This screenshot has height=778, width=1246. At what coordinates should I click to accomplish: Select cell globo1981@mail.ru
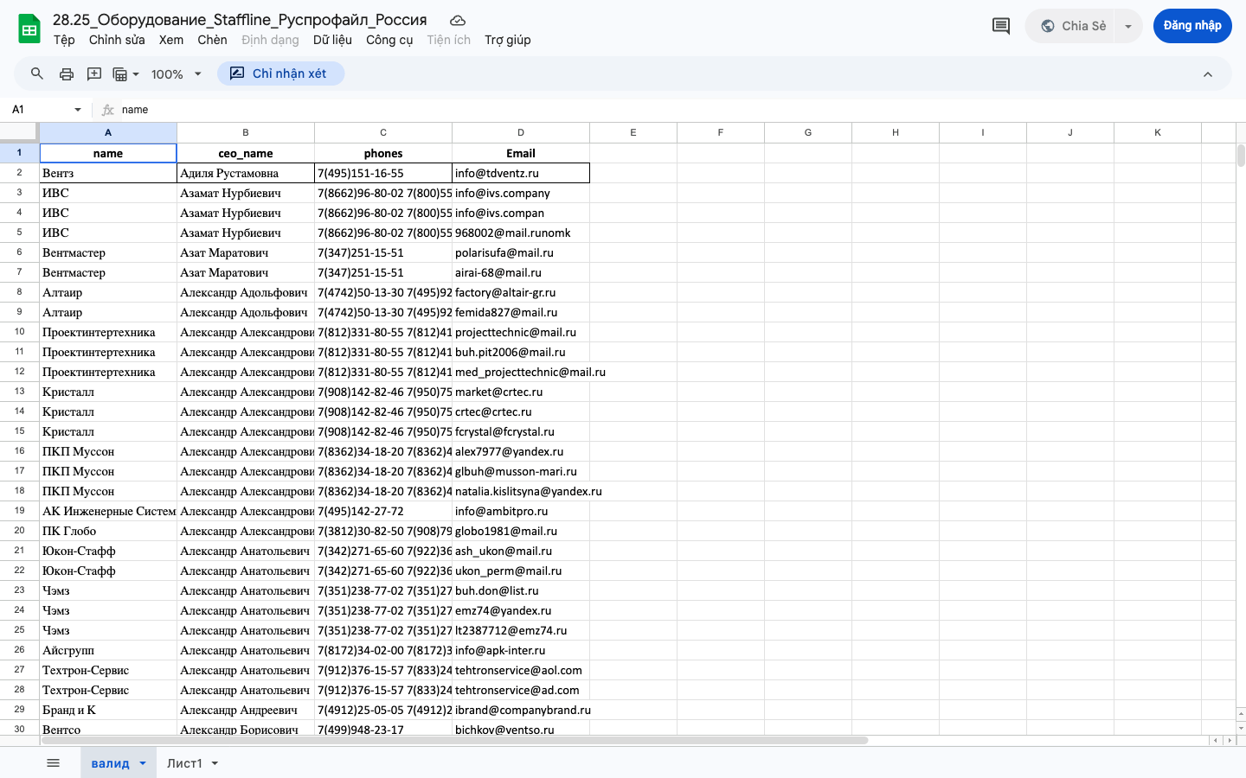tap(521, 531)
